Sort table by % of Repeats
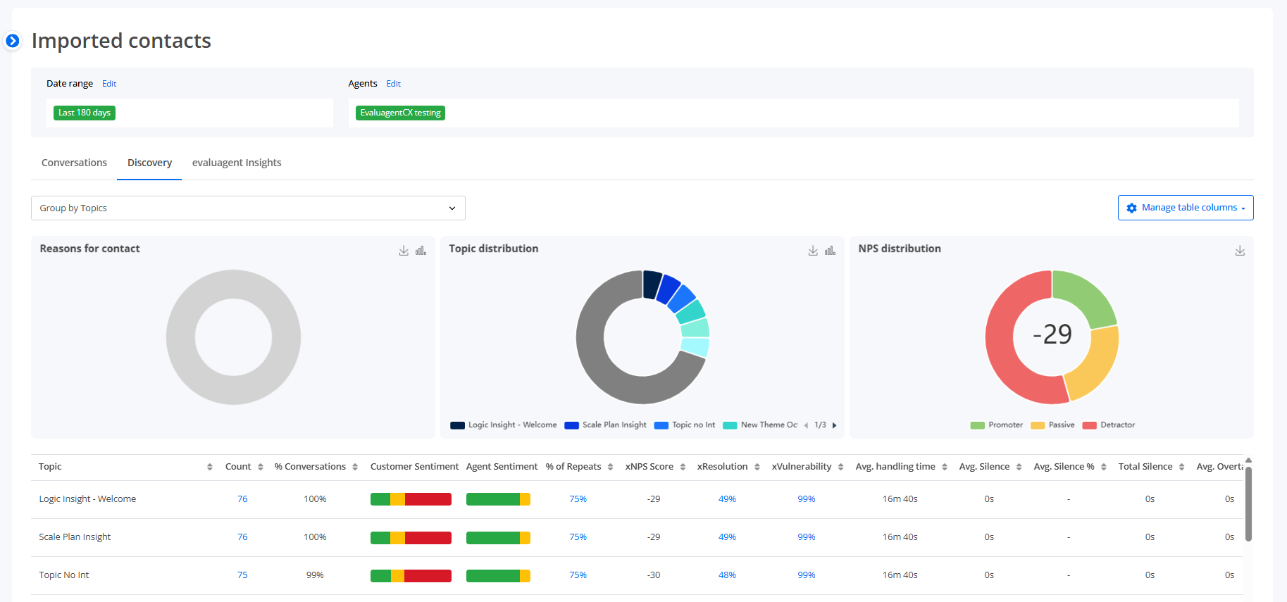The image size is (1287, 602). (x=610, y=467)
